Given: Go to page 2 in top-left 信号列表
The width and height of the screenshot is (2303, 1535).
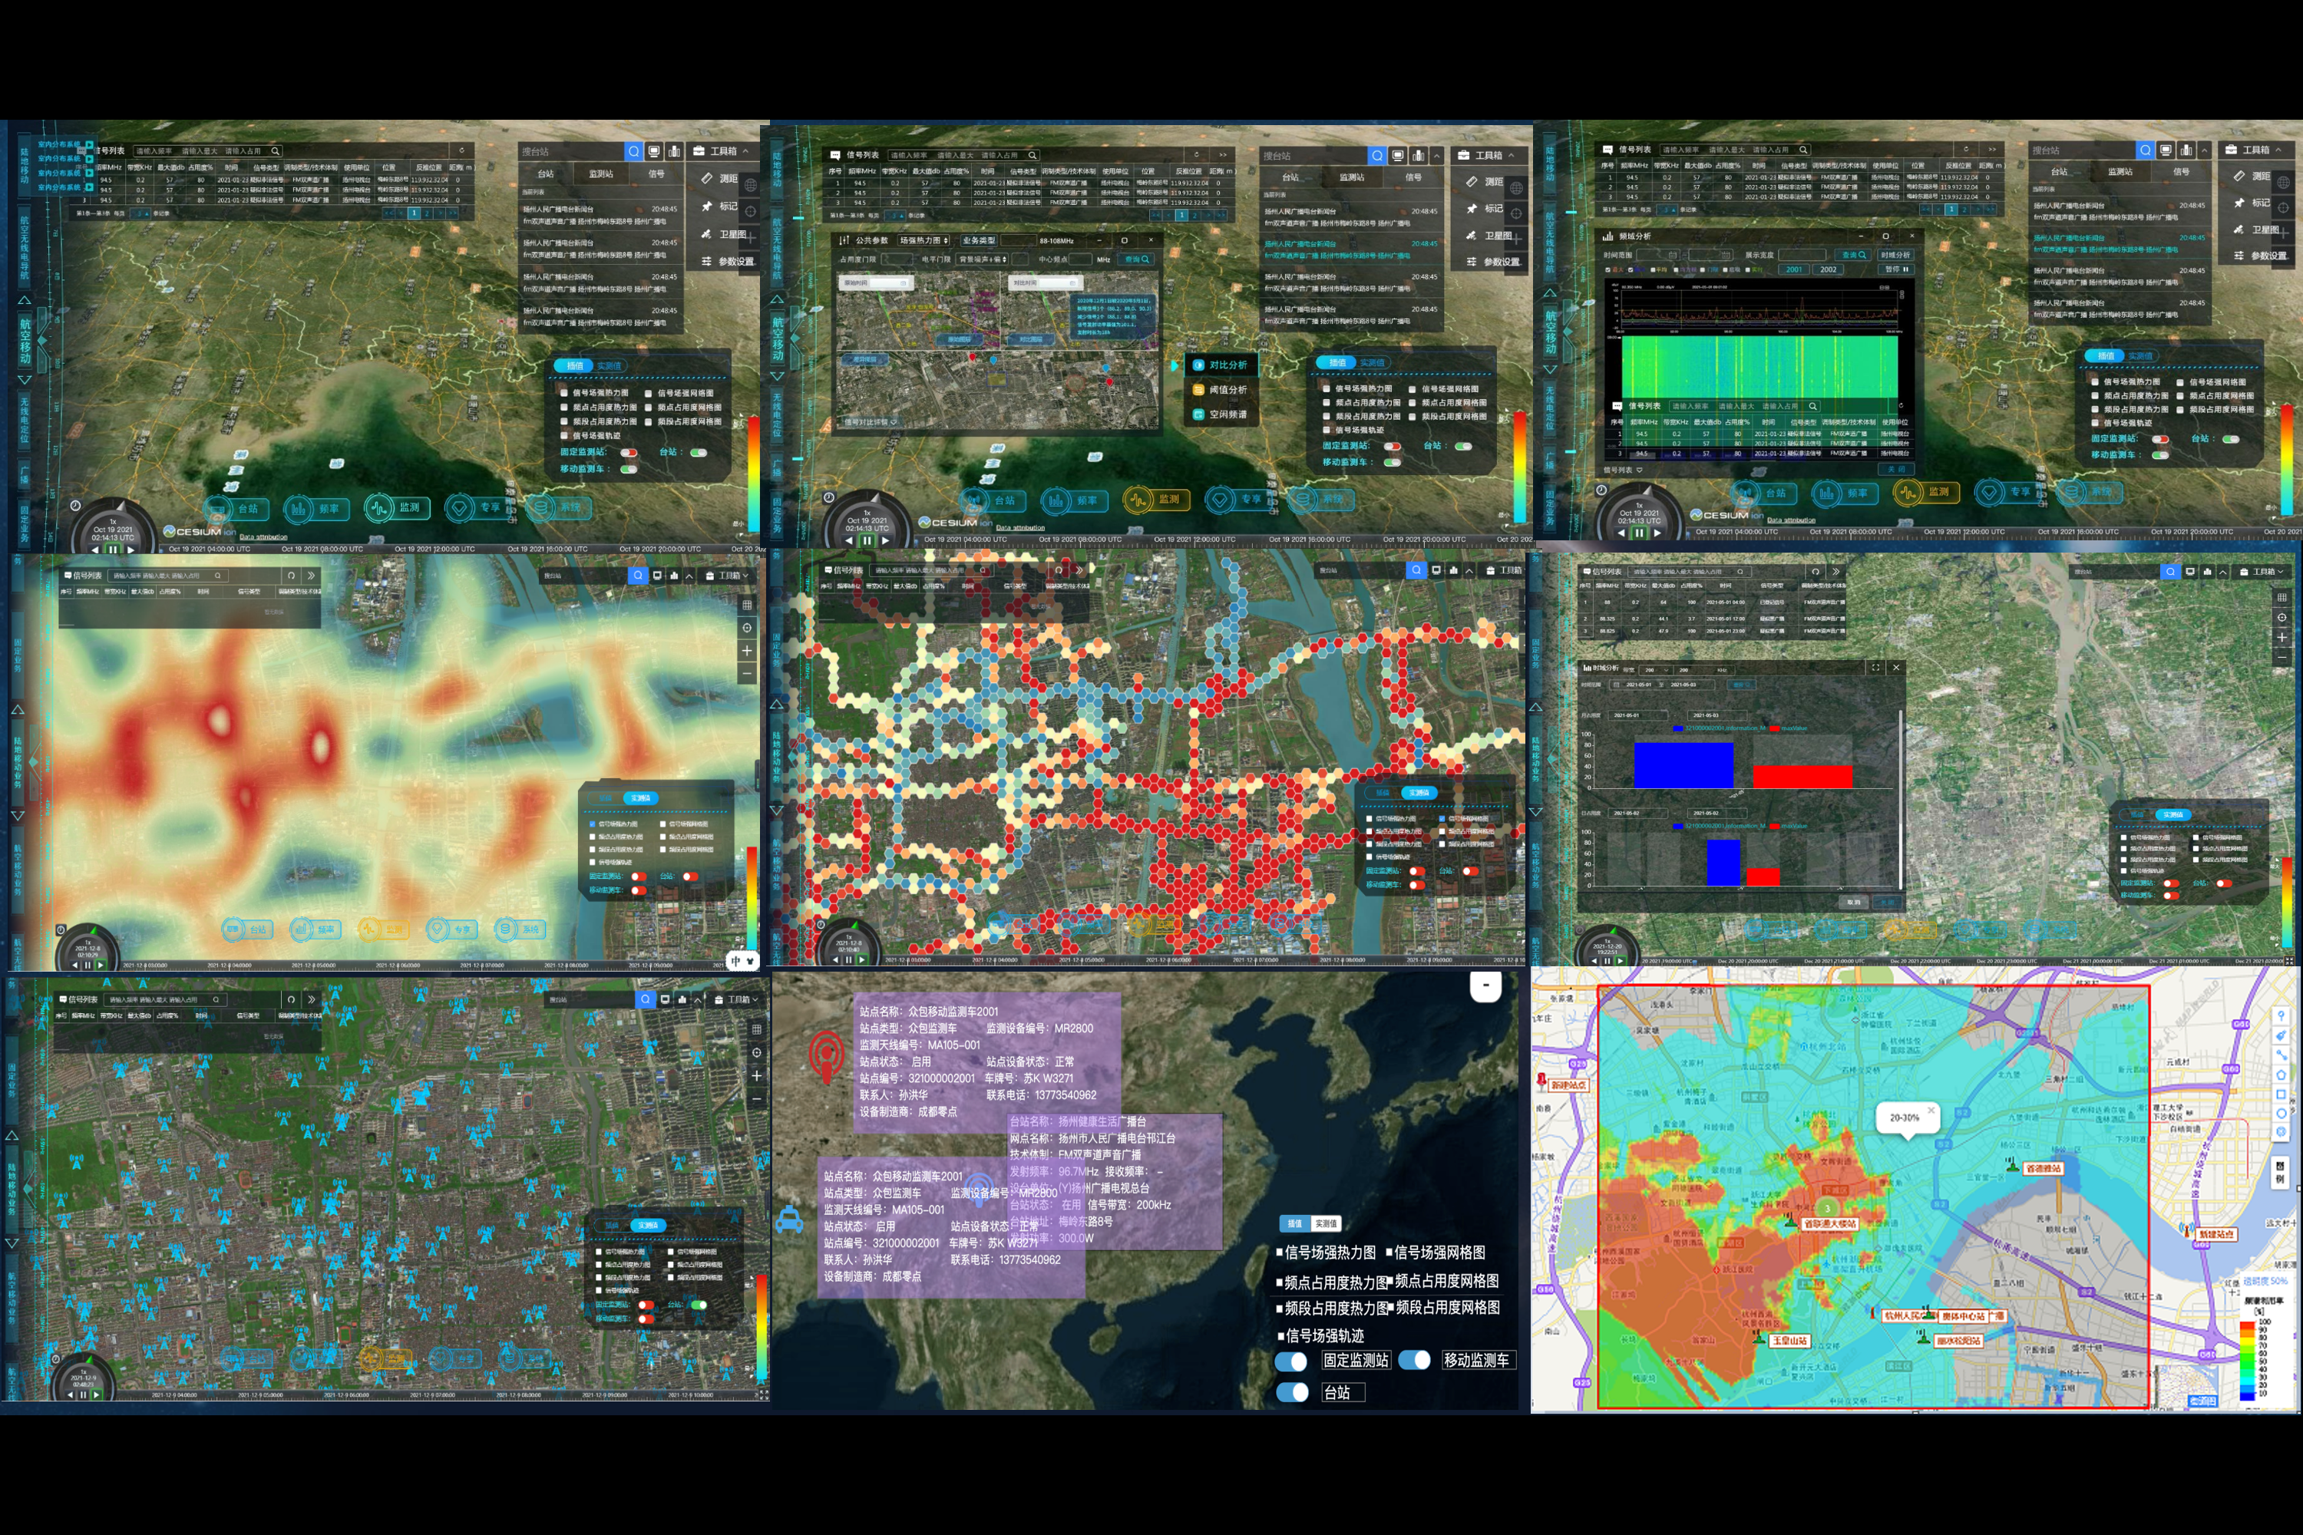Looking at the screenshot, I should (427, 213).
